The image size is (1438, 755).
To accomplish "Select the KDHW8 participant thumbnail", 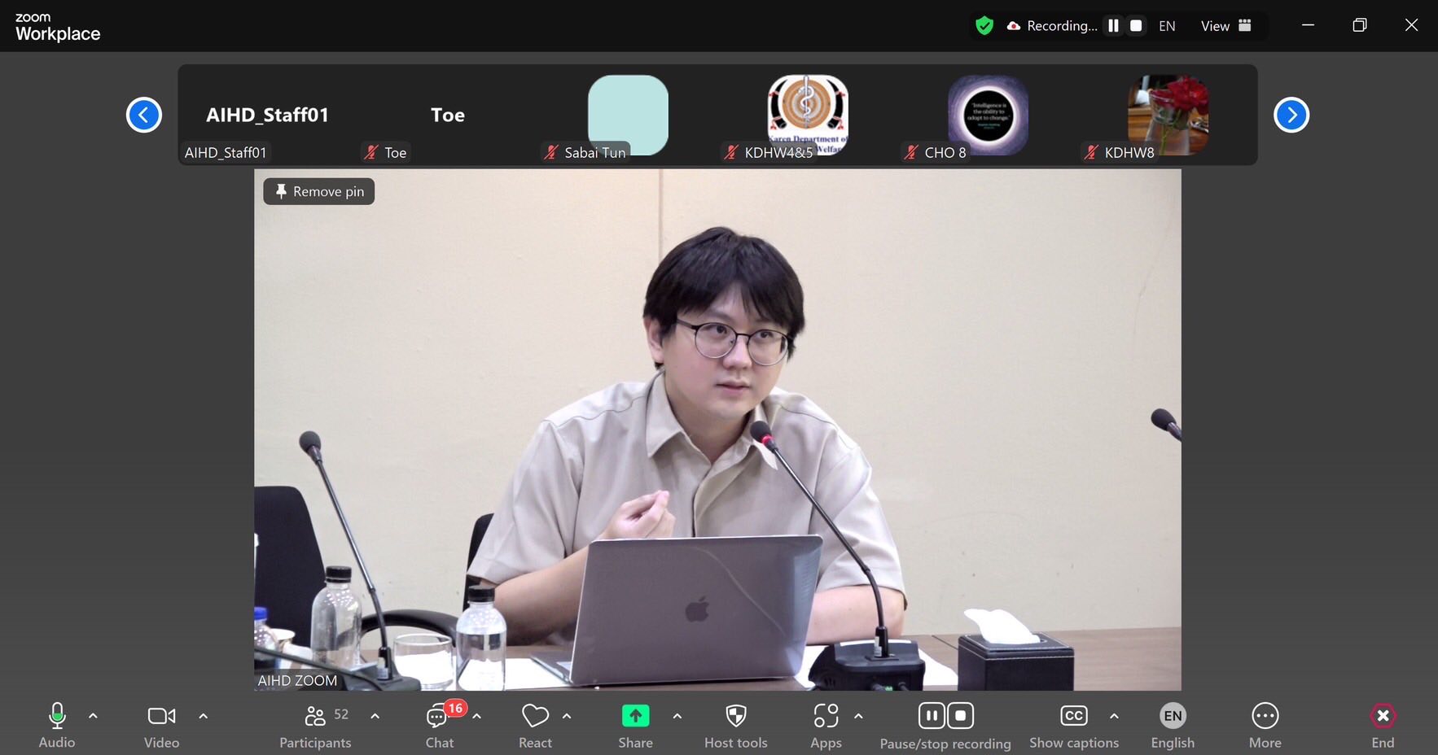I will click(1167, 116).
